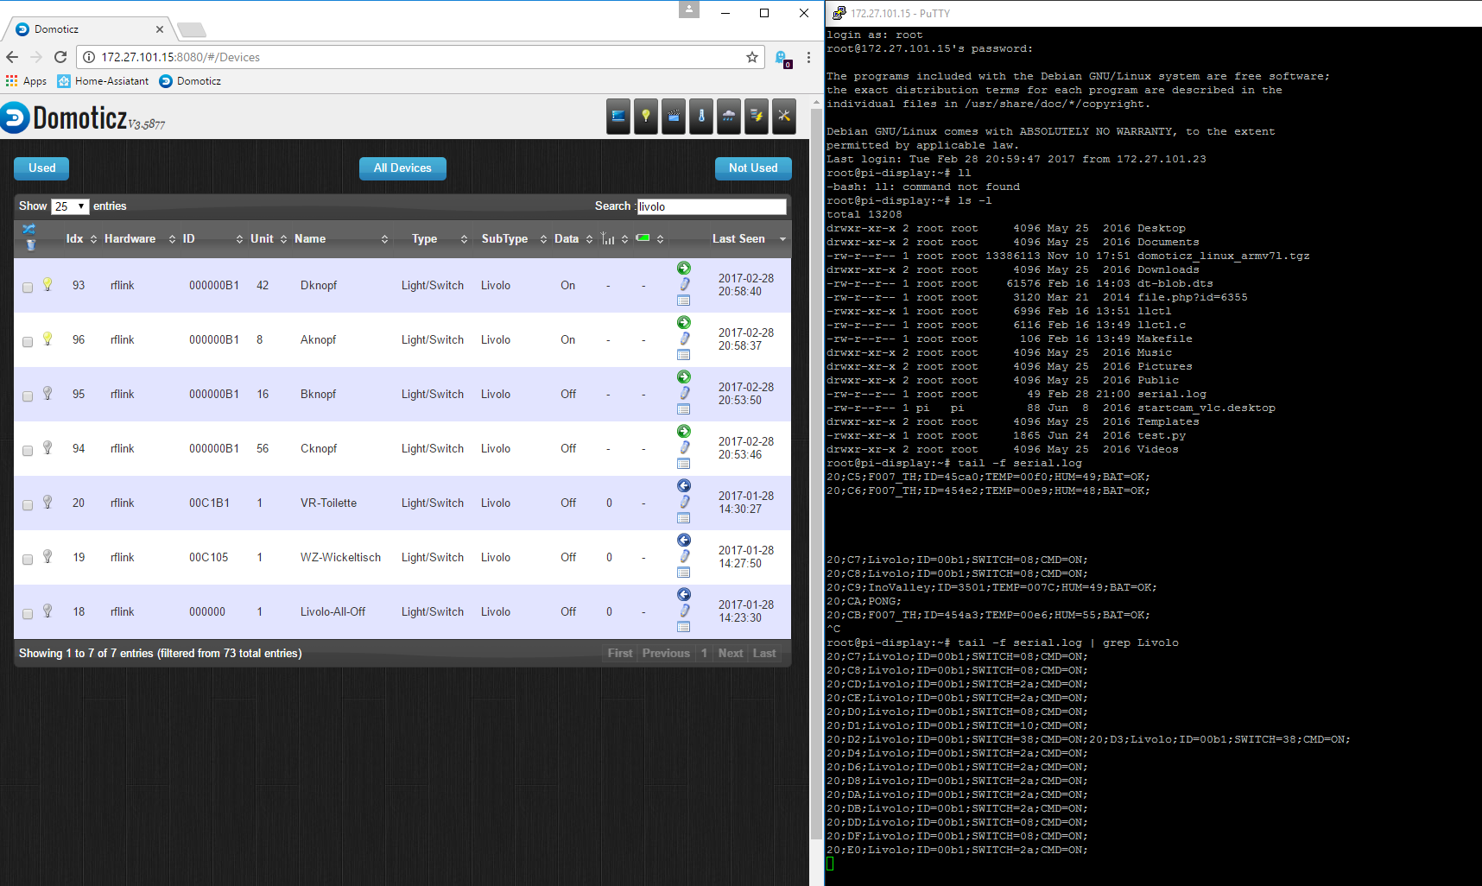Viewport: 1482px width, 886px height.
Task: Open the log icon for Bknopf
Action: (684, 409)
